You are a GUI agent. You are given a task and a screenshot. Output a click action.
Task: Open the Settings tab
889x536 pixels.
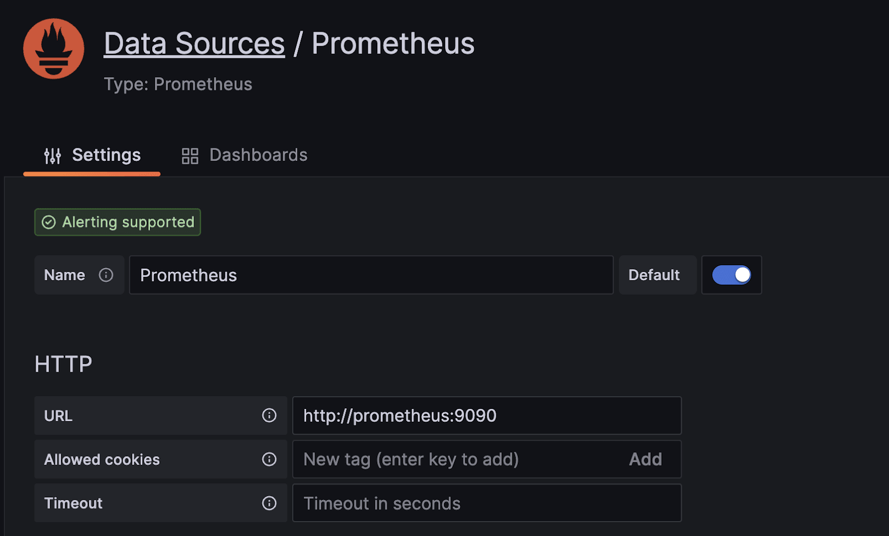pyautogui.click(x=92, y=155)
